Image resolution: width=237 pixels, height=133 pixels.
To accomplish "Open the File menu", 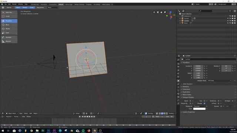I will click(6, 4).
